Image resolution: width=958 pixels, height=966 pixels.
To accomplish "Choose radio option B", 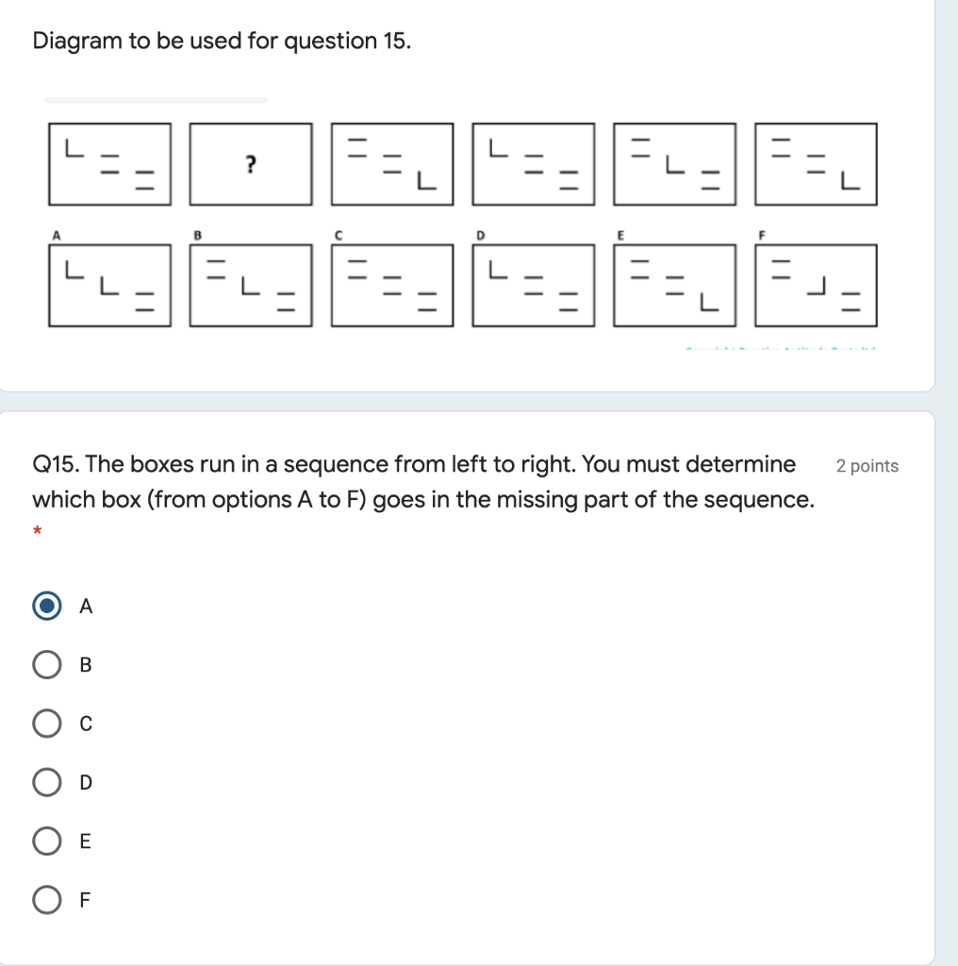I will pos(46,665).
